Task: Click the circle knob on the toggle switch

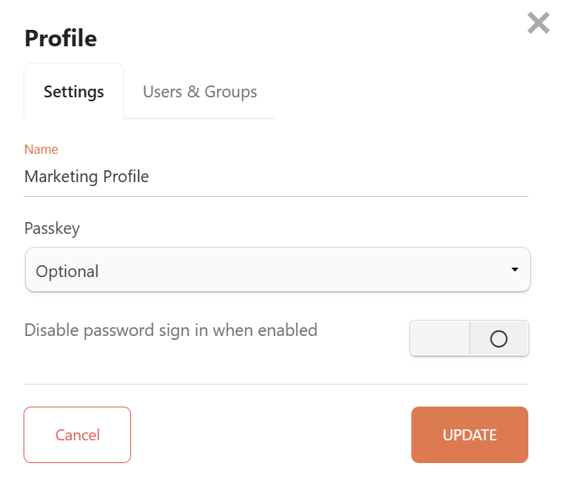Action: 498,339
